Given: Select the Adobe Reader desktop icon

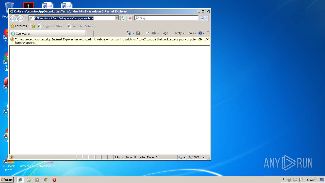Looking at the screenshot, I should (x=28, y=5).
